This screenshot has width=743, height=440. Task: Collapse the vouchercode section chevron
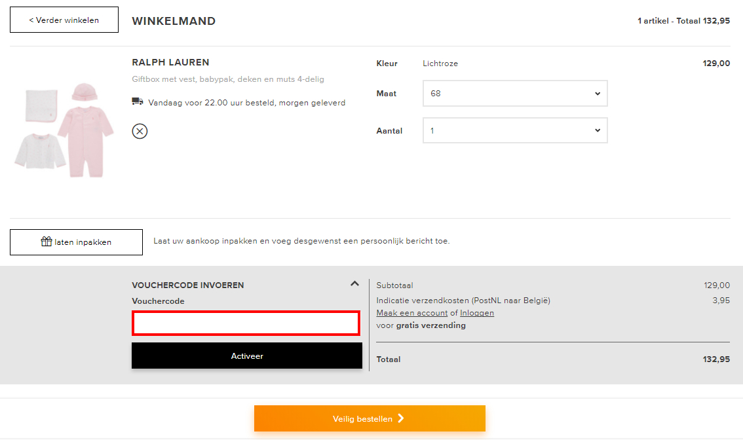(x=354, y=284)
